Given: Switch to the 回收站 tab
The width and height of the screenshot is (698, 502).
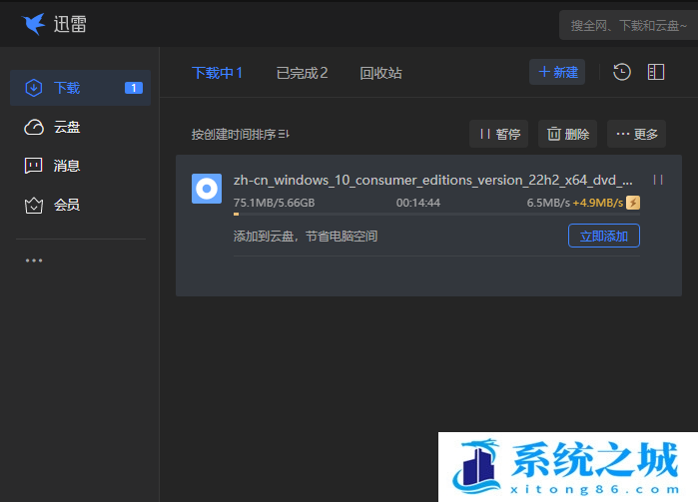Looking at the screenshot, I should pos(381,73).
